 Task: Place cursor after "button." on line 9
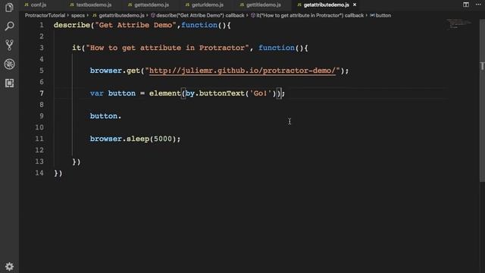click(x=122, y=116)
